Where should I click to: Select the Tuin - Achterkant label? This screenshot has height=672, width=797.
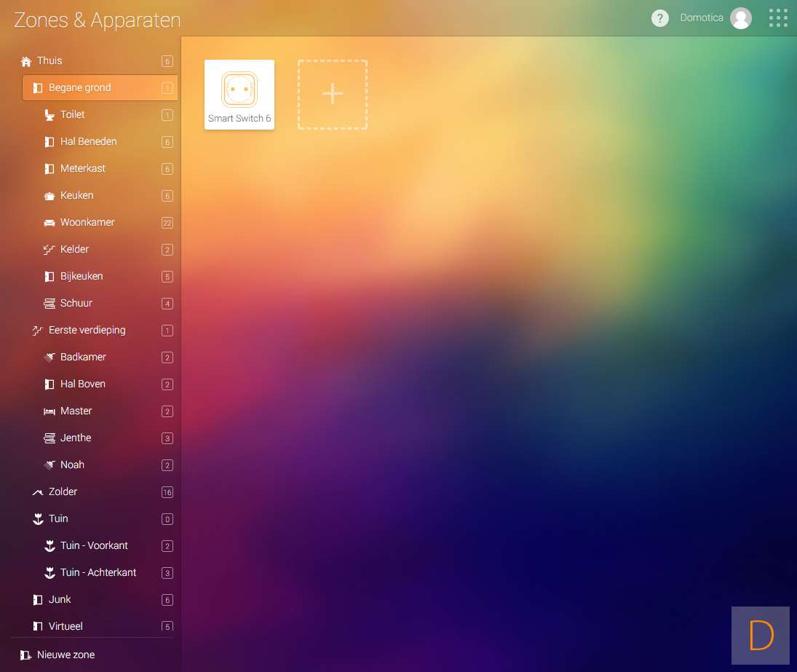98,573
